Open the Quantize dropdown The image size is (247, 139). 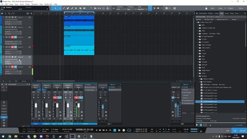[x=121, y=9]
